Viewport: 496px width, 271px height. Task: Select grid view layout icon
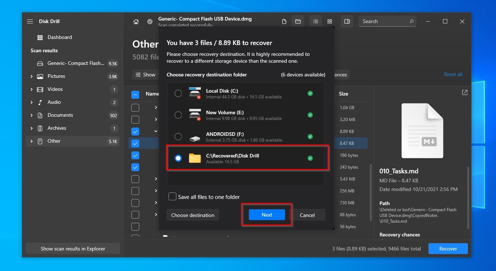(330, 22)
